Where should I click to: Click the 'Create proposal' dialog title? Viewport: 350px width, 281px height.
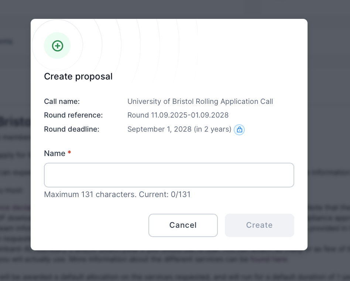(x=78, y=77)
